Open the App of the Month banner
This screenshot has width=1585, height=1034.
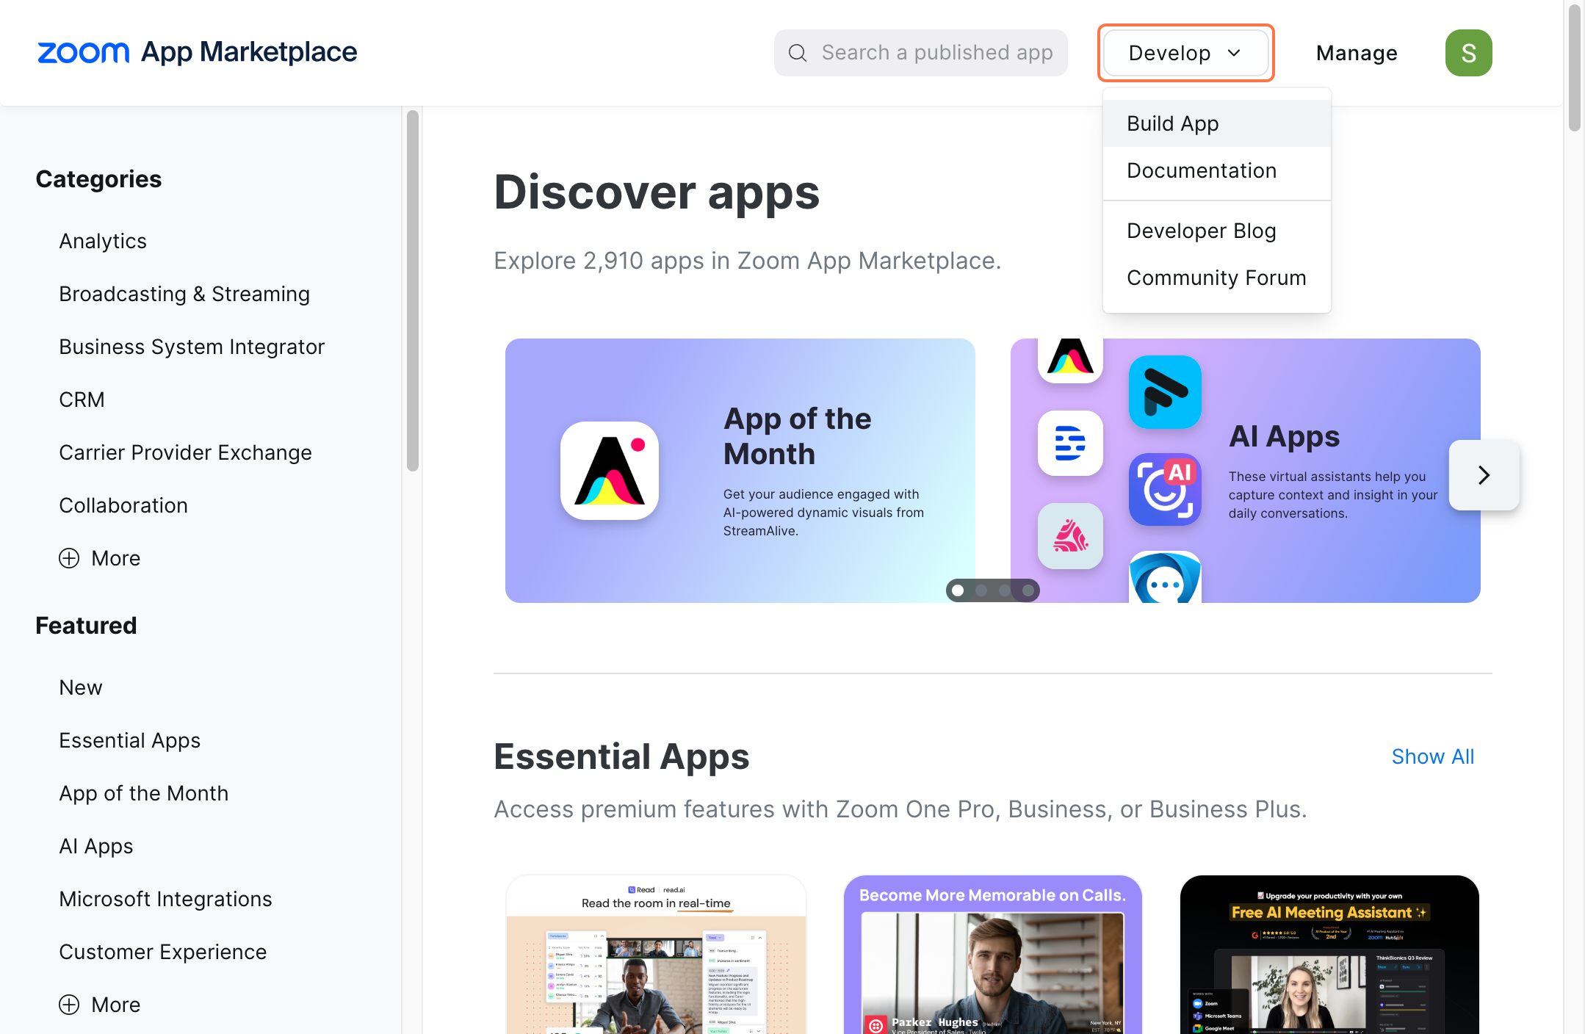[740, 471]
